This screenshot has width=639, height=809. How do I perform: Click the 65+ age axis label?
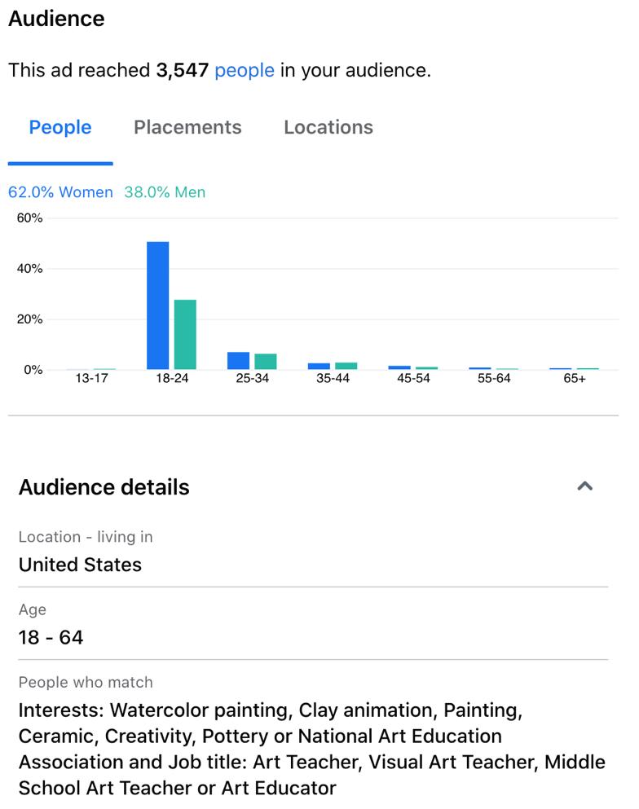(575, 380)
